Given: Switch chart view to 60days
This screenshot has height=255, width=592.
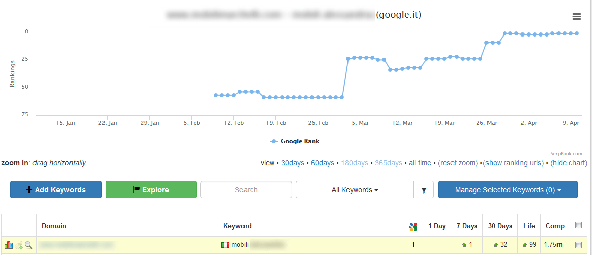Looking at the screenshot, I should click(323, 163).
